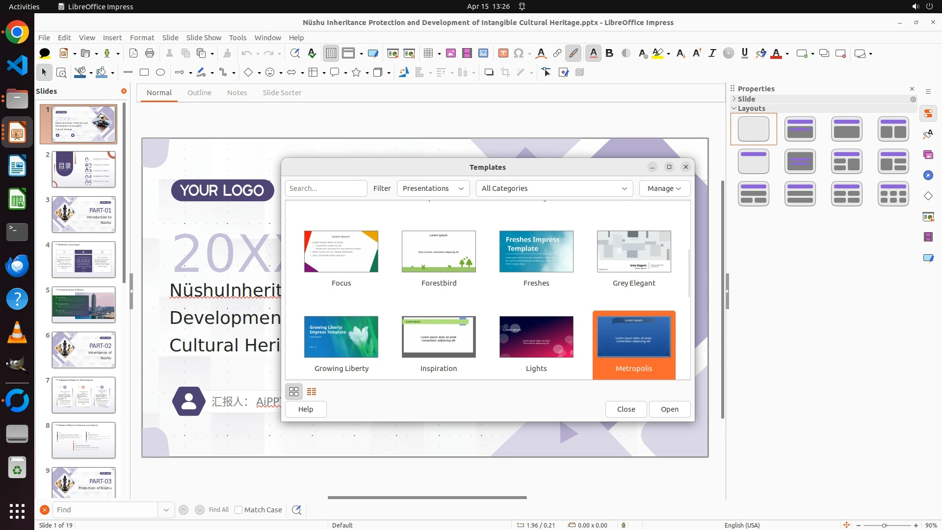Expand the Manage dropdown button

[x=664, y=188]
